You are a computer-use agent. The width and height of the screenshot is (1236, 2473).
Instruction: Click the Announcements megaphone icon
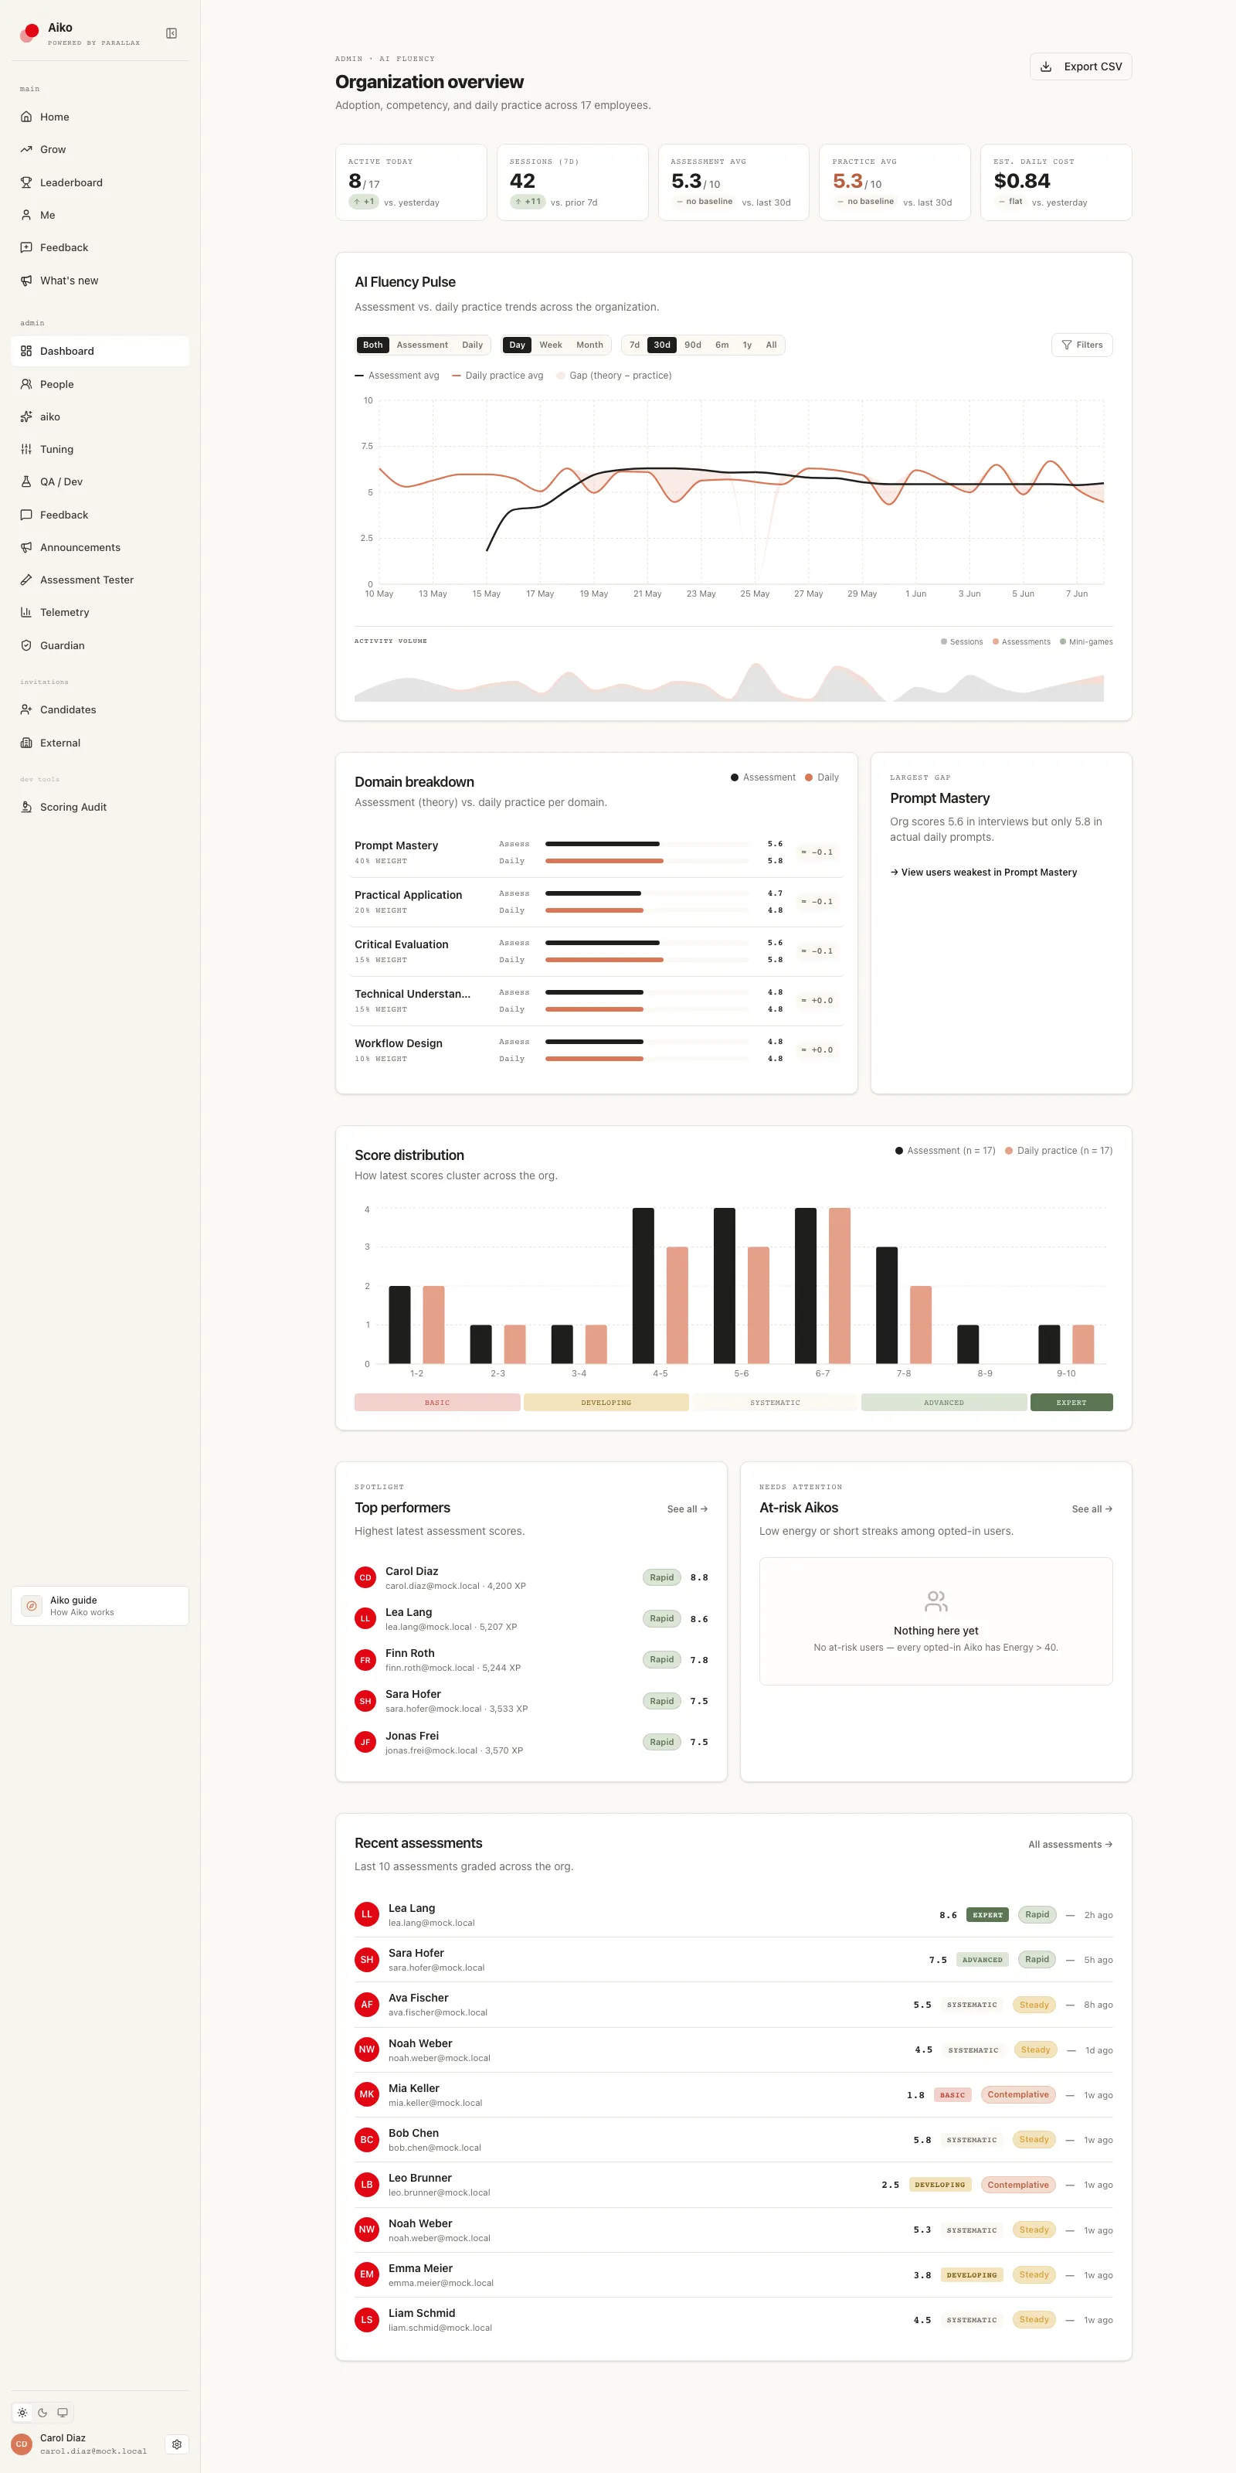[x=27, y=547]
